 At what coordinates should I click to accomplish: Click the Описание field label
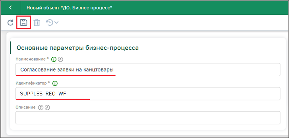25,107
